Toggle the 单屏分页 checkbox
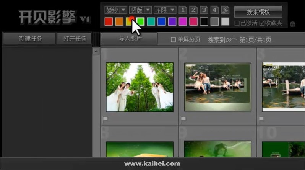Screen dimensions: 305x170 [173, 40]
